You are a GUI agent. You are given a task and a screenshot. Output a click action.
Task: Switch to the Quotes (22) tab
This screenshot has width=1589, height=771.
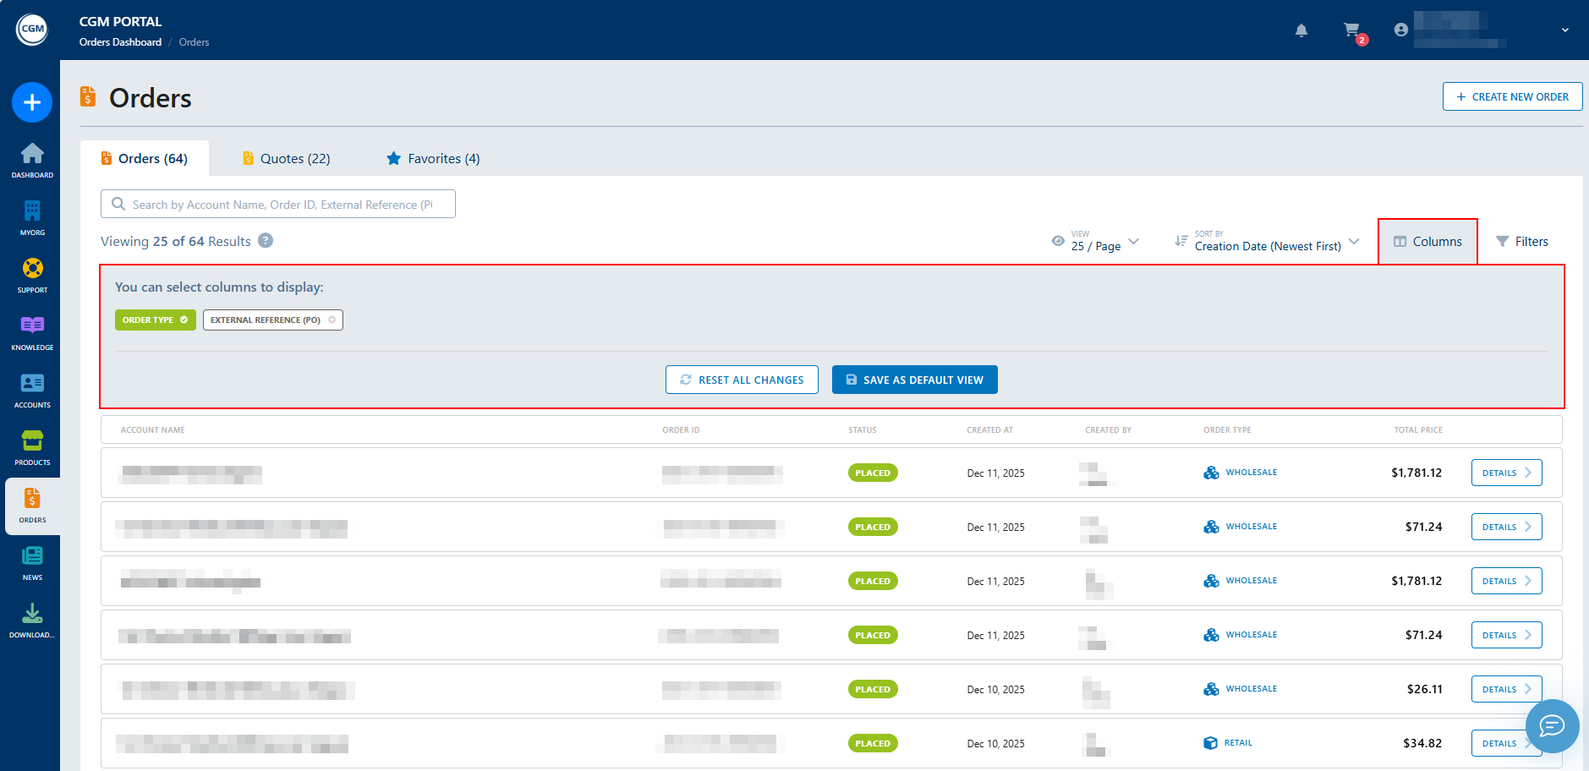(x=286, y=159)
